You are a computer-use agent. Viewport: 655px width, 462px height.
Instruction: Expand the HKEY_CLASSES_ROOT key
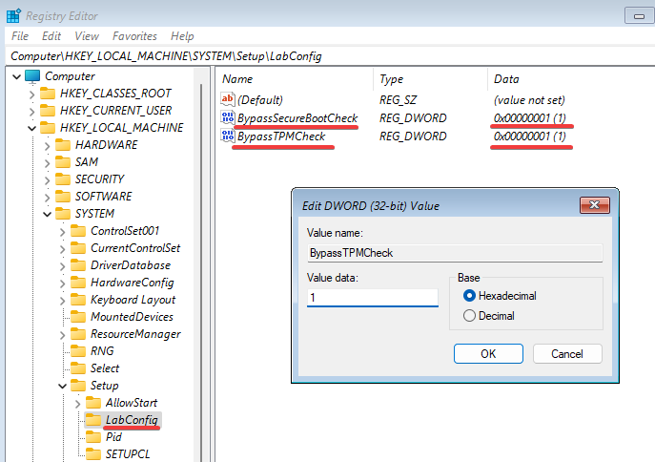[31, 94]
